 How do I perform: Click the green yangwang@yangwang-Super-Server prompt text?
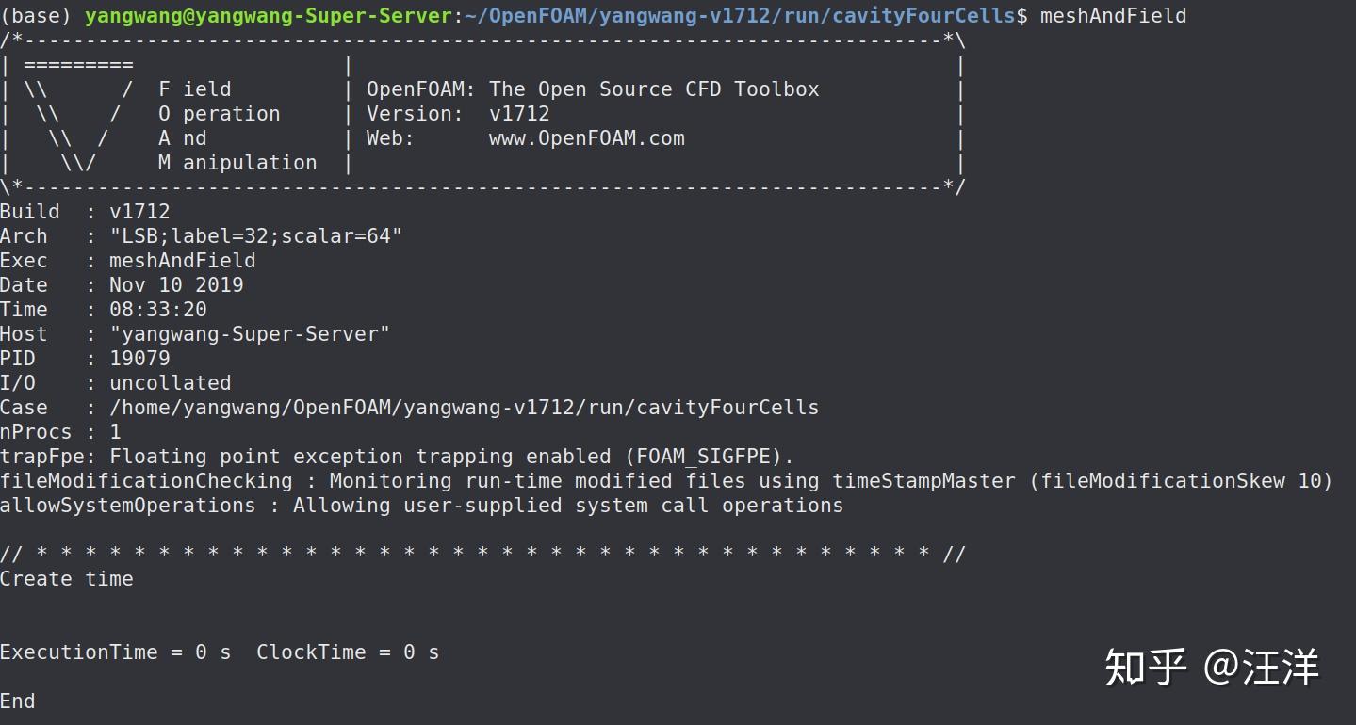pyautogui.click(x=269, y=15)
